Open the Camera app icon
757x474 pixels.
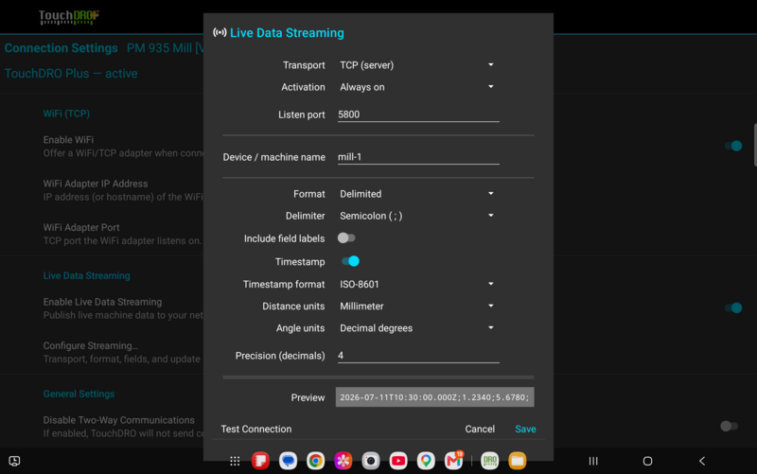(x=371, y=461)
